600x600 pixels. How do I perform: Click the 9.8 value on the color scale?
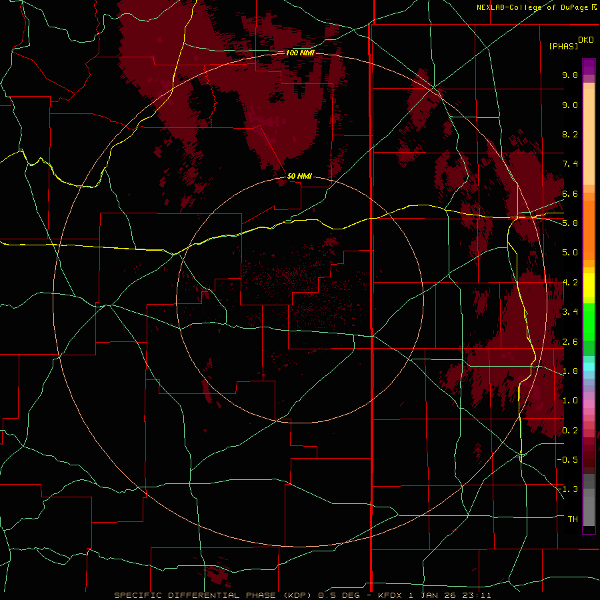click(x=570, y=75)
